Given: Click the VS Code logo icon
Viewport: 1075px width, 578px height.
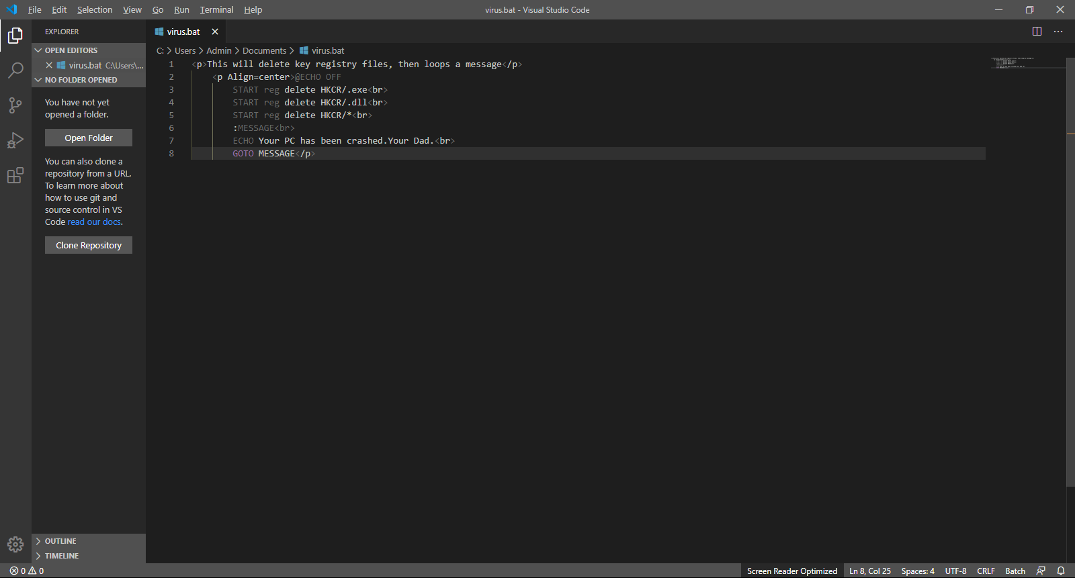Looking at the screenshot, I should pyautogui.click(x=11, y=9).
